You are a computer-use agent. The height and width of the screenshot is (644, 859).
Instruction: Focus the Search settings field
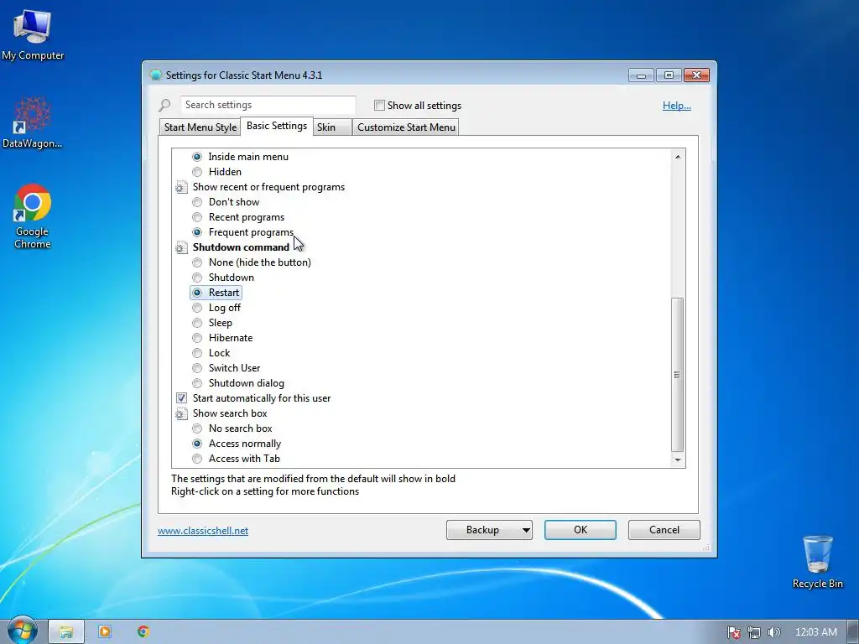click(x=268, y=105)
